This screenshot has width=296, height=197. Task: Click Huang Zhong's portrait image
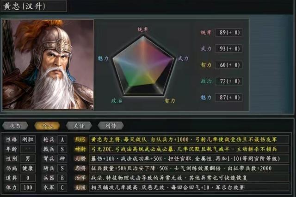click(48, 64)
